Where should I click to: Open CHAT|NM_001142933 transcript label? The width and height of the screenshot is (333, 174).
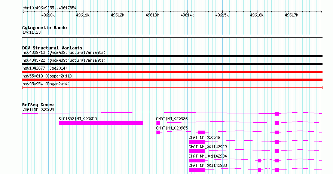[x=208, y=165]
